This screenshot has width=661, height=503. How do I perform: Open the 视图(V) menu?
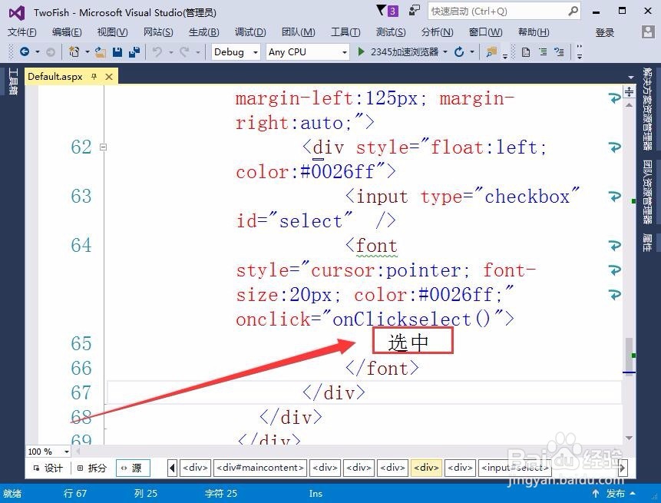(112, 32)
